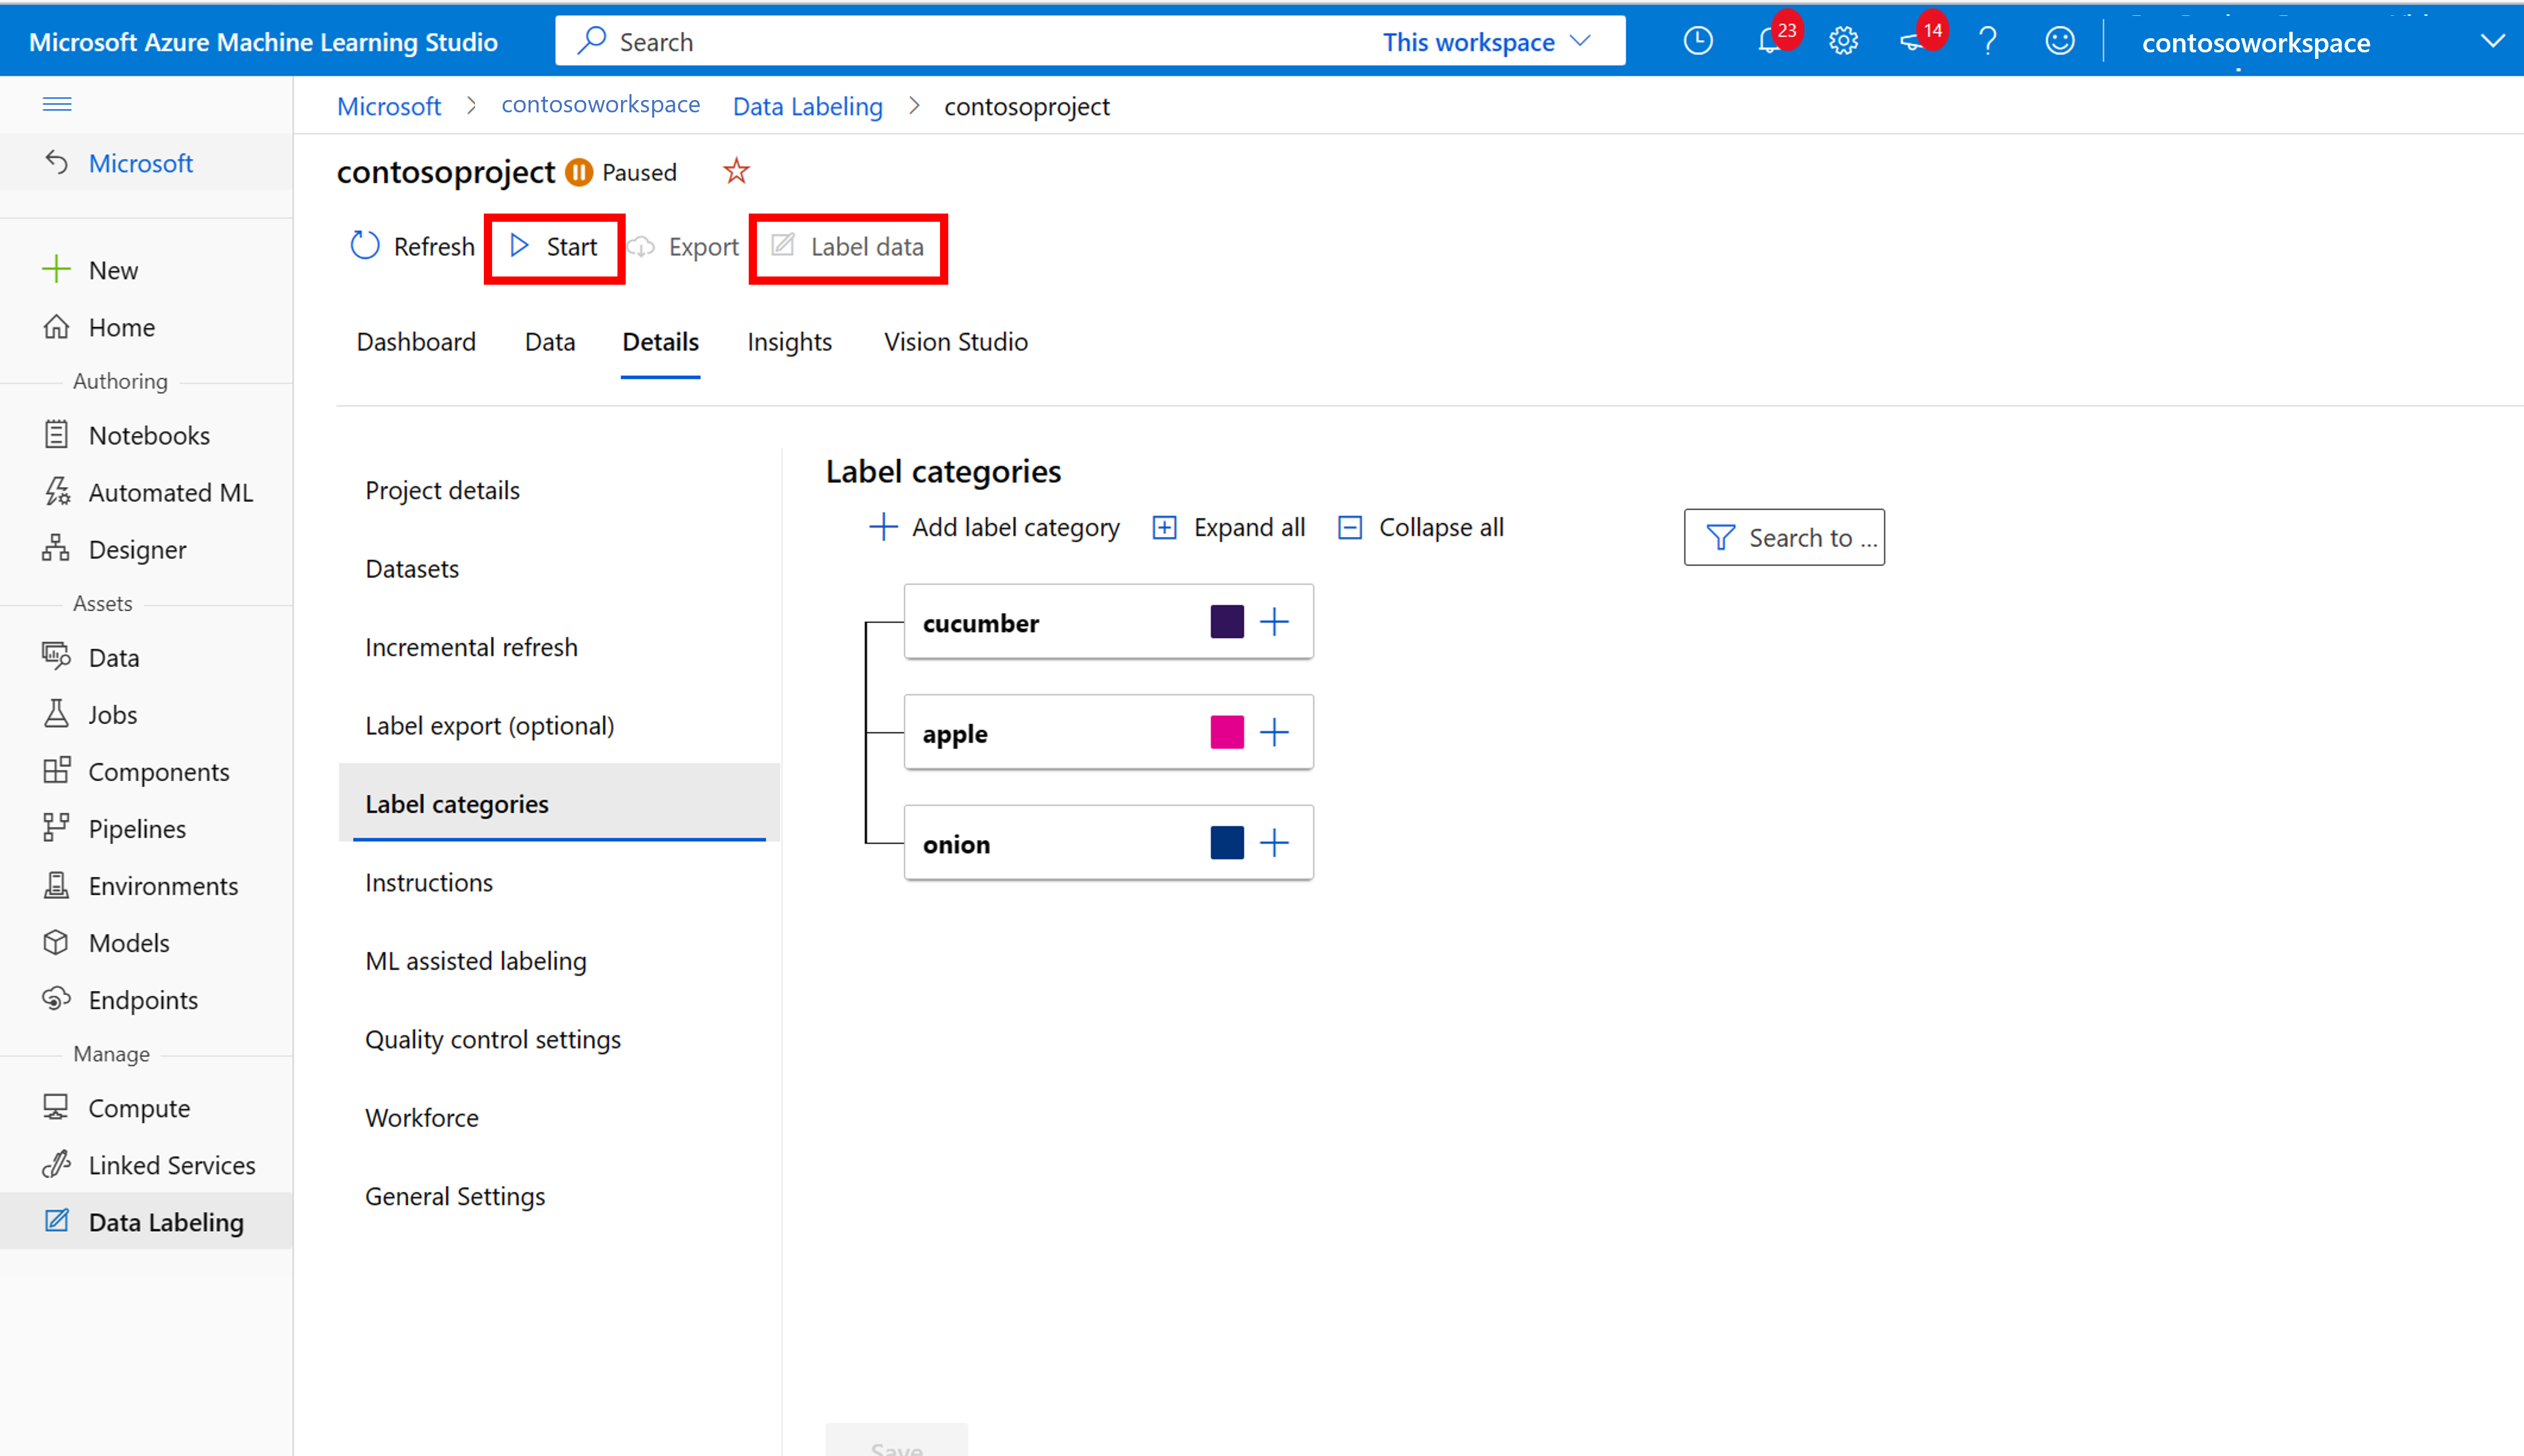Switch to the Dashboard tab

coord(416,341)
